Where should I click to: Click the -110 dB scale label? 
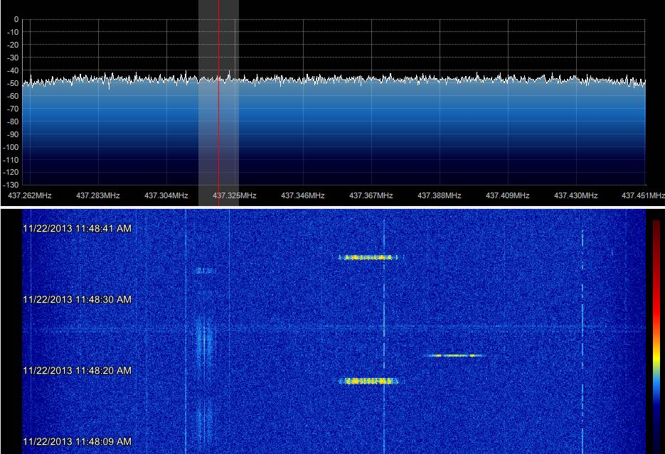(11, 160)
